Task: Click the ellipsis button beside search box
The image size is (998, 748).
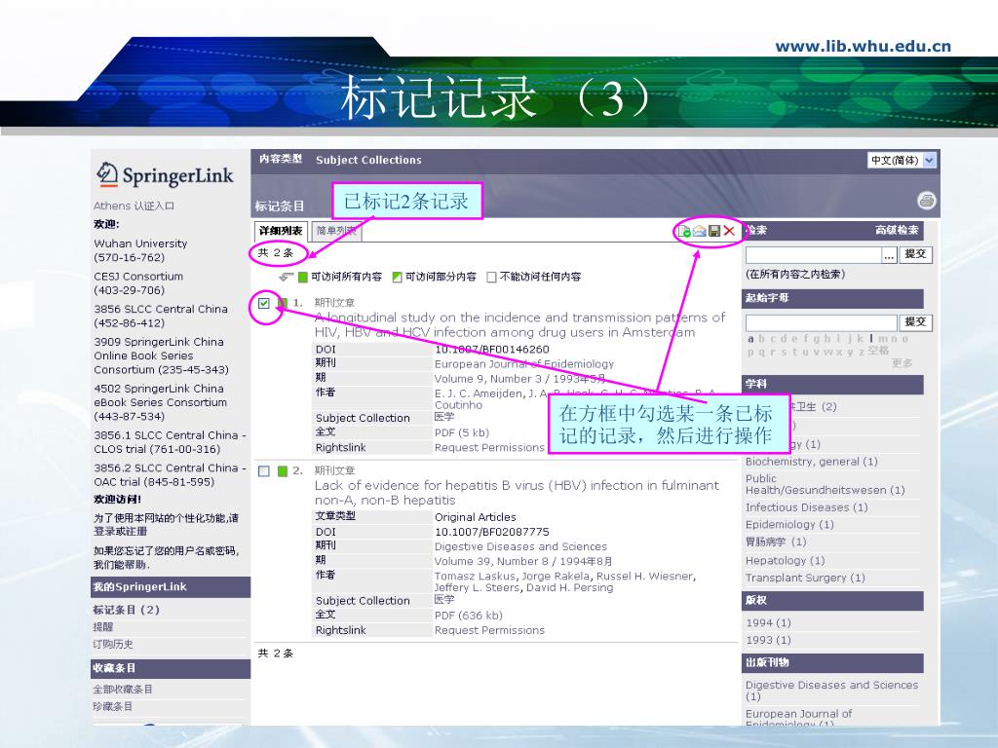Action: click(889, 255)
